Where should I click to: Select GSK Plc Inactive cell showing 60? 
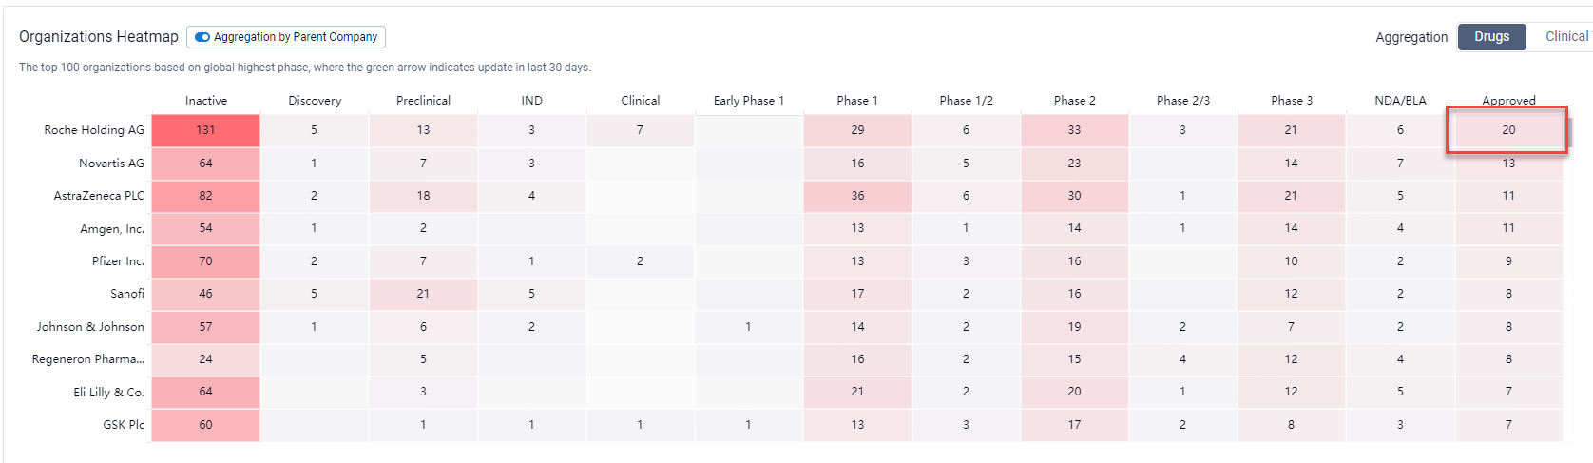(x=205, y=425)
